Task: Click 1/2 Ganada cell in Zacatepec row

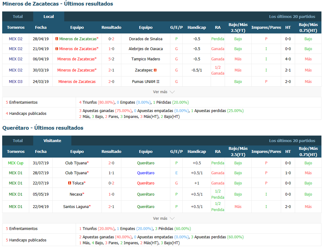Action: point(218,70)
